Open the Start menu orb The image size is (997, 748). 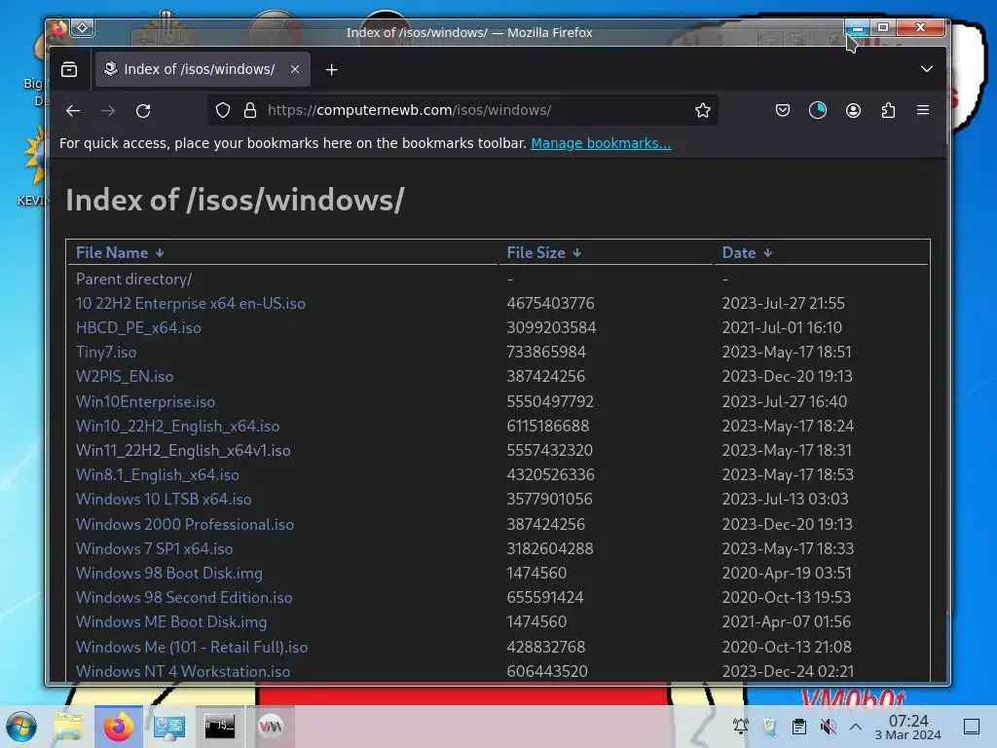pyautogui.click(x=21, y=727)
